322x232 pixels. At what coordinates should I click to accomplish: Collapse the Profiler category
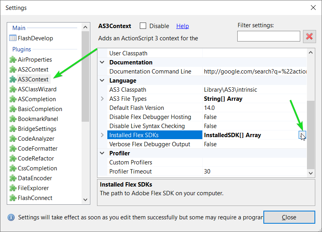tap(102, 153)
